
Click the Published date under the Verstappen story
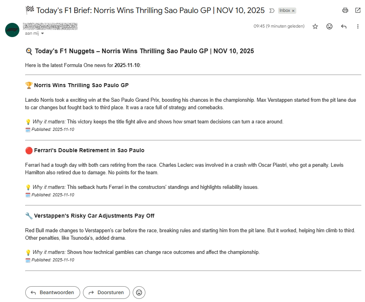(53, 260)
